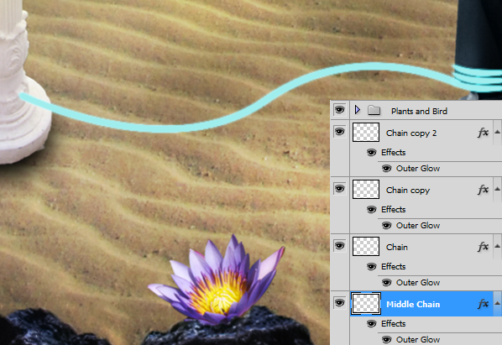Hide the Chain layer with eye icon
Viewport: 502px width, 345px height.
click(339, 245)
